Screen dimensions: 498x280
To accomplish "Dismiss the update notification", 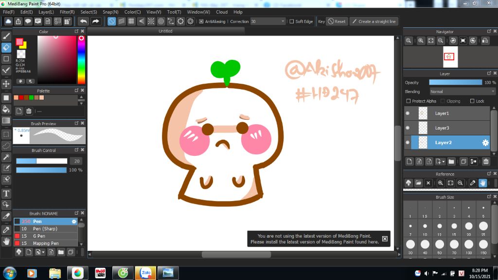I will [x=385, y=239].
